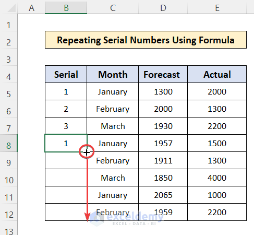Click the Actual header cell
Screen dimensions: 254x235
(x=217, y=74)
